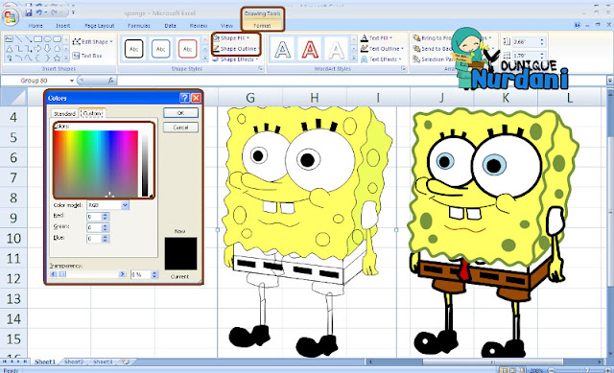The image size is (614, 373).
Task: Switch to the Standard tab in Colors dialog
Action: [64, 113]
